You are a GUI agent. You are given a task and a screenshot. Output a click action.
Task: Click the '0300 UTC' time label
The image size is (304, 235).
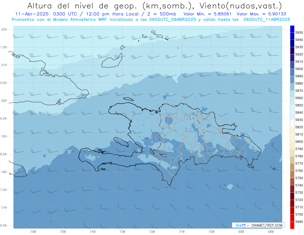pos(66,14)
